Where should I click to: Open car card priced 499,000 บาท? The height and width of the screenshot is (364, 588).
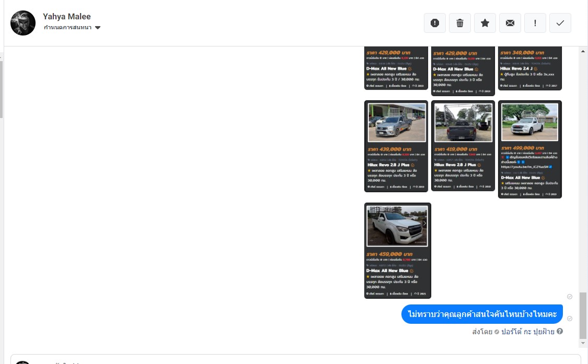530,149
